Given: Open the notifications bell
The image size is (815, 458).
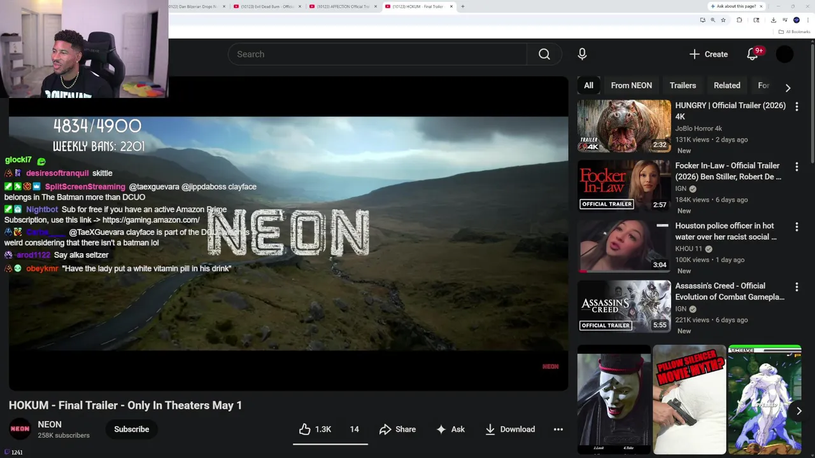Looking at the screenshot, I should click(x=753, y=54).
